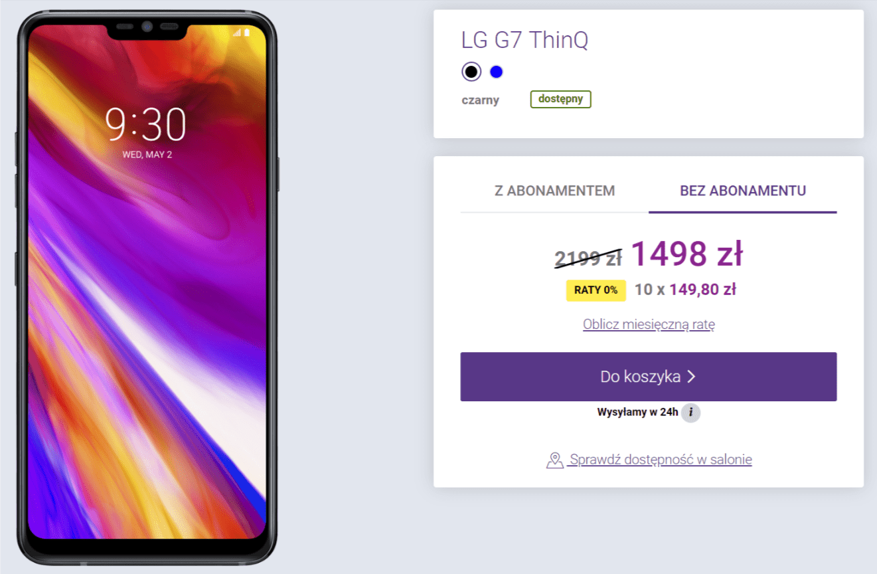Click the green dostępny availability badge
The image size is (877, 574).
[x=560, y=99]
